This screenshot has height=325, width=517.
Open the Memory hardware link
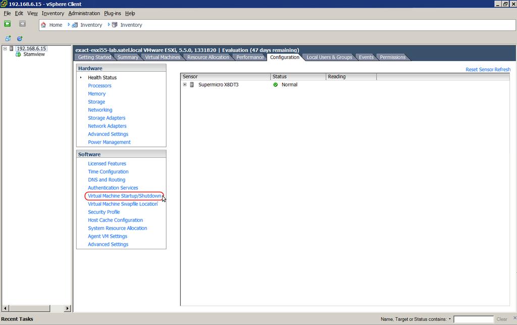96,93
